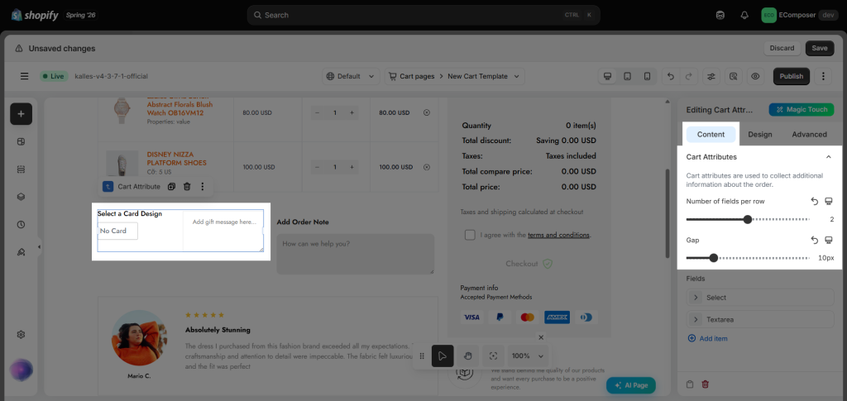Open the No Card design dropdown

117,231
